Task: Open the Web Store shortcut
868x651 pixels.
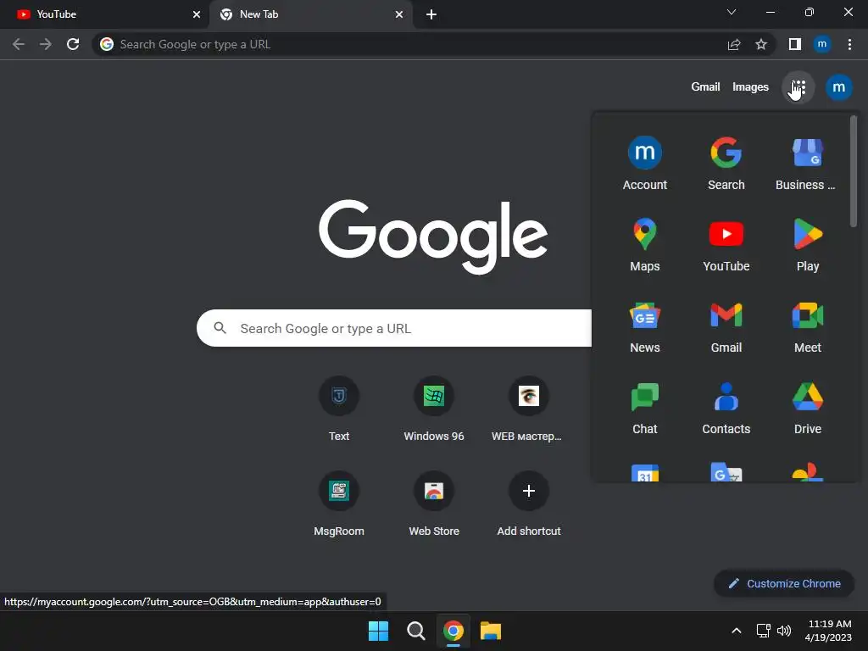Action: [433, 504]
